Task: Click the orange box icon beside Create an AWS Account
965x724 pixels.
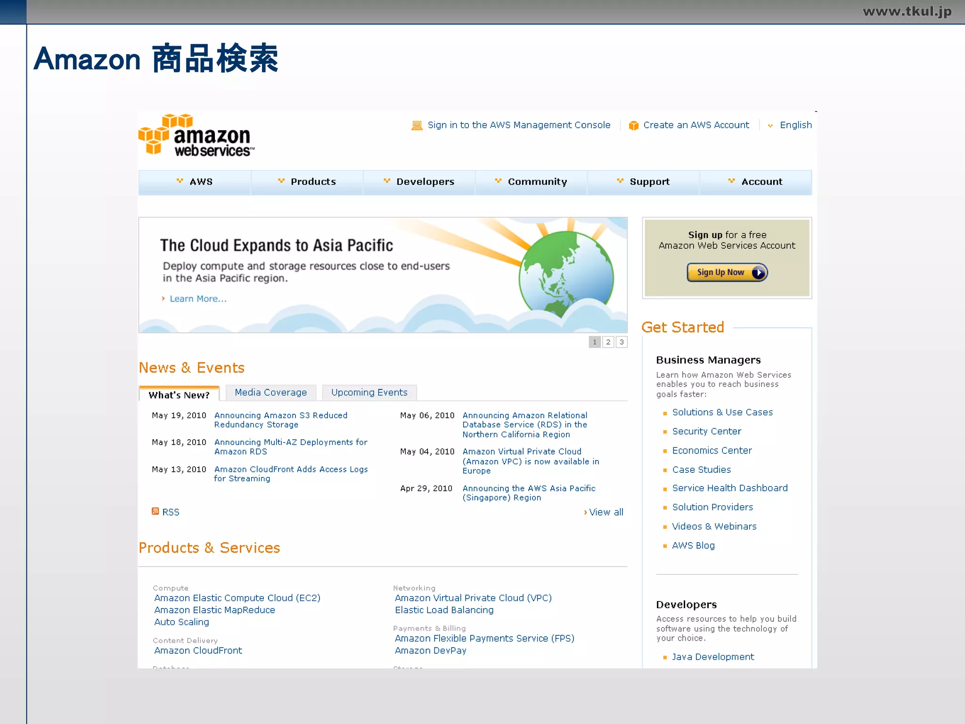Action: 634,125
